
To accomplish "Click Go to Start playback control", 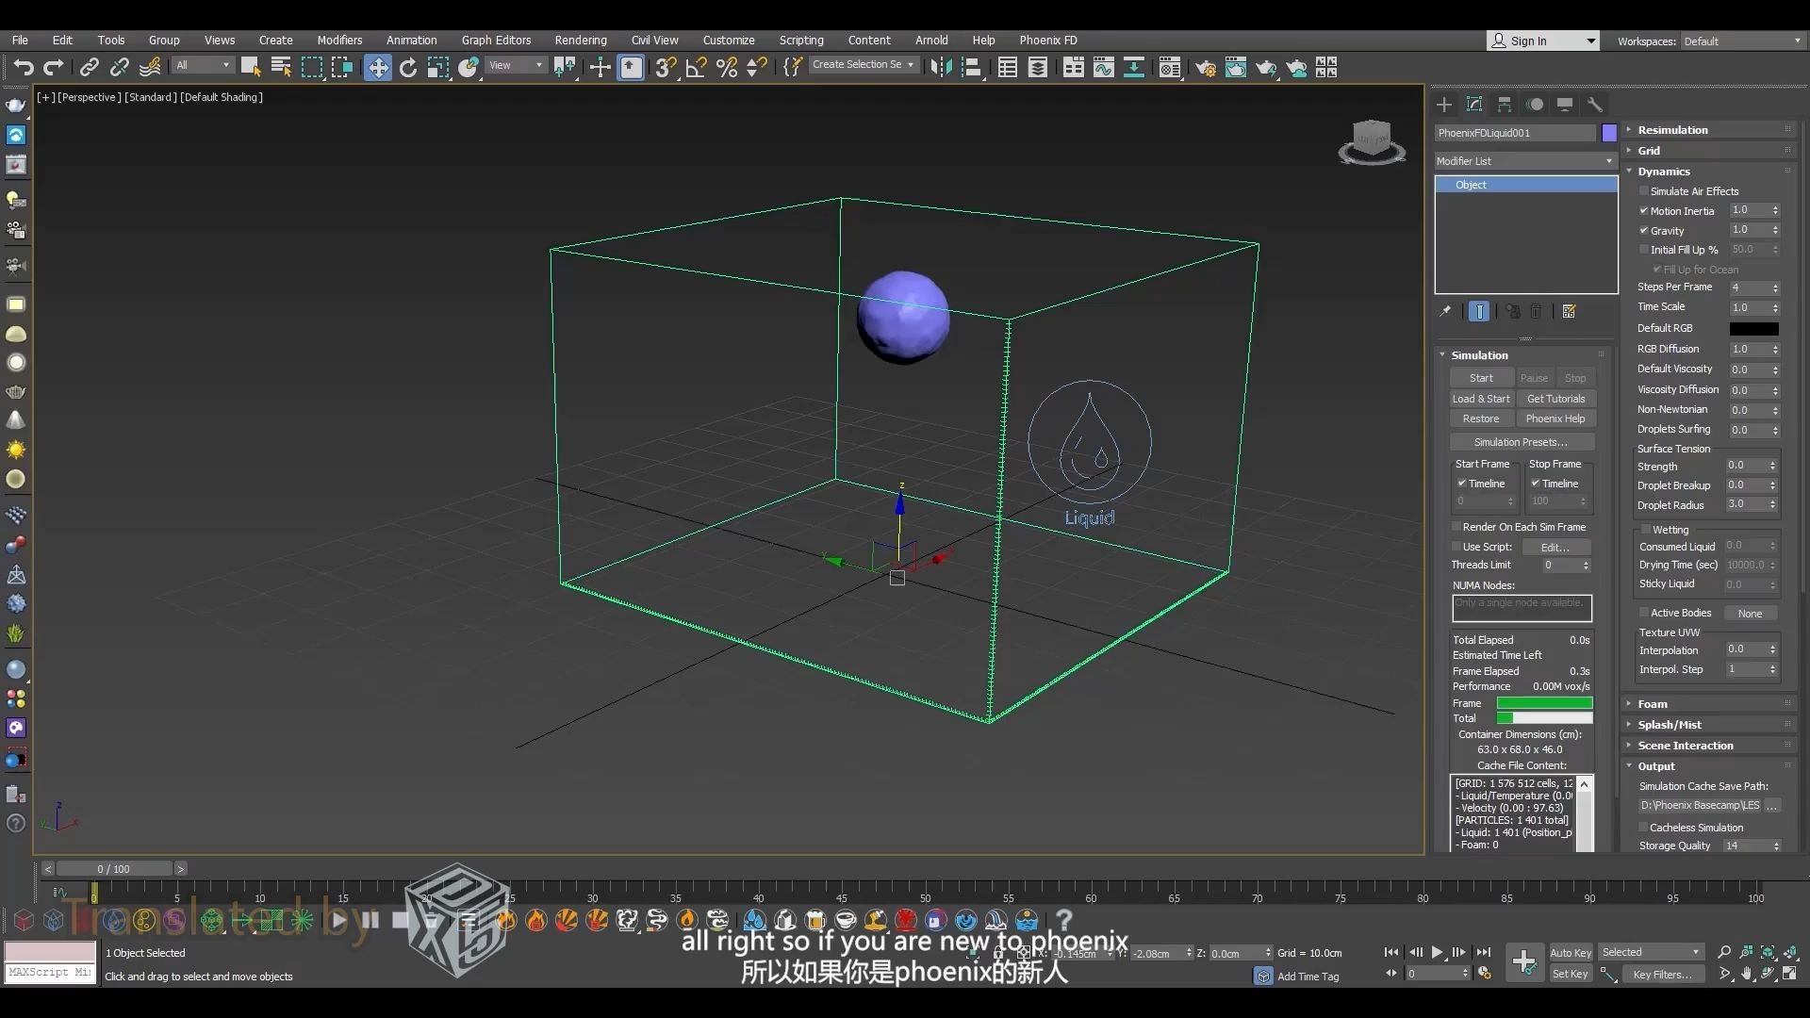I will click(x=1390, y=953).
